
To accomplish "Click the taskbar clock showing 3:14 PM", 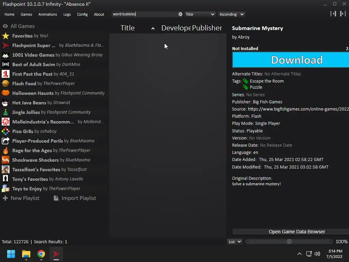I will (334, 254).
